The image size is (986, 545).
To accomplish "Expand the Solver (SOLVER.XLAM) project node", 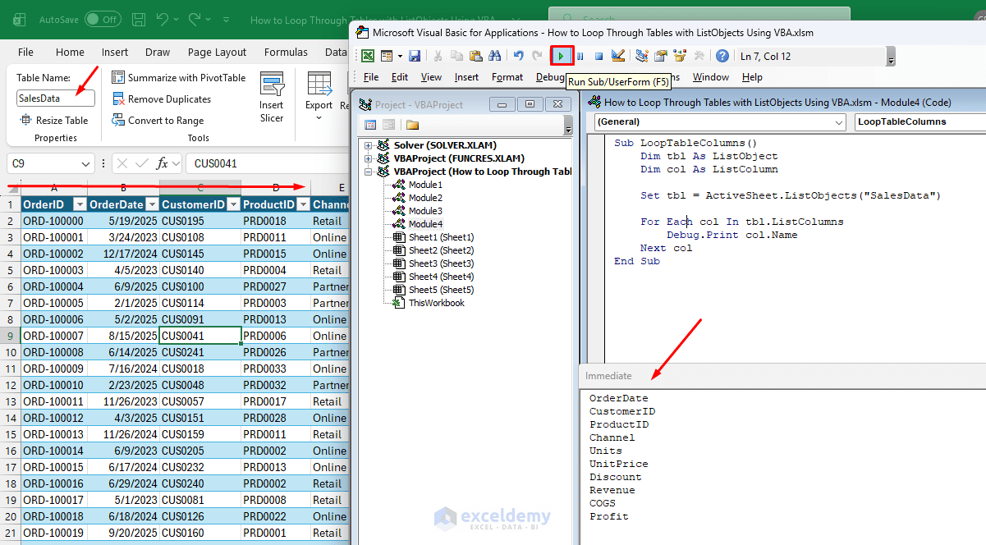I will point(369,145).
